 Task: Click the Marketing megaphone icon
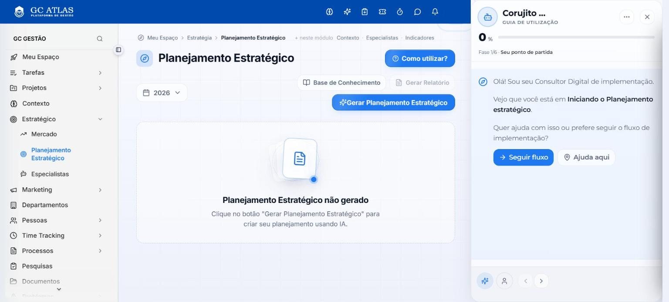click(x=14, y=190)
